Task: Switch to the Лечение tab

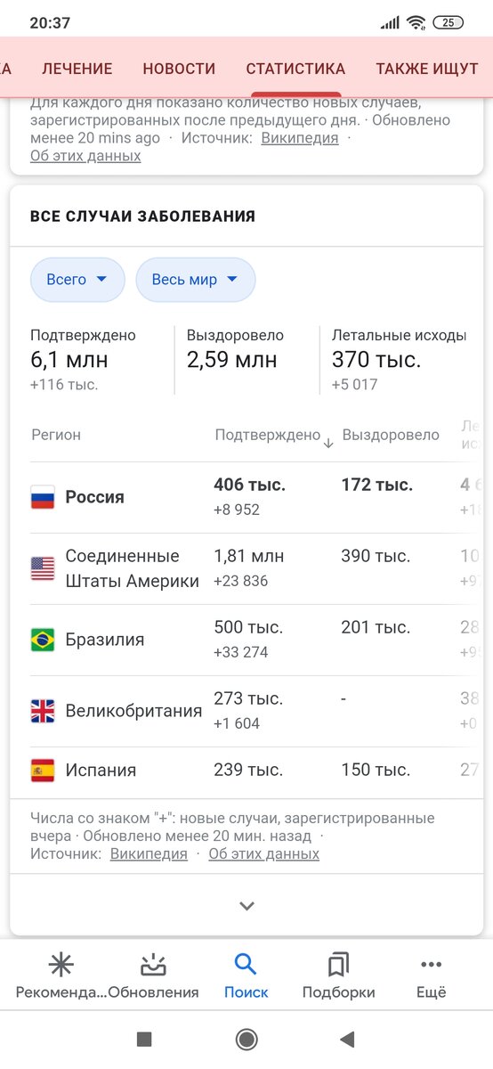Action: [77, 69]
